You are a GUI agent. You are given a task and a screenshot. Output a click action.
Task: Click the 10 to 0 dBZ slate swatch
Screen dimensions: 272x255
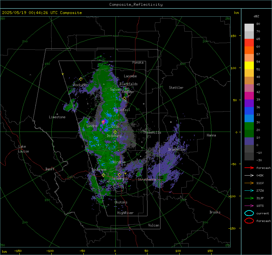coord(249,141)
